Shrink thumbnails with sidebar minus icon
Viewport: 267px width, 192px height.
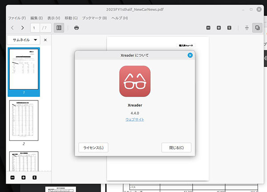(x=12, y=178)
